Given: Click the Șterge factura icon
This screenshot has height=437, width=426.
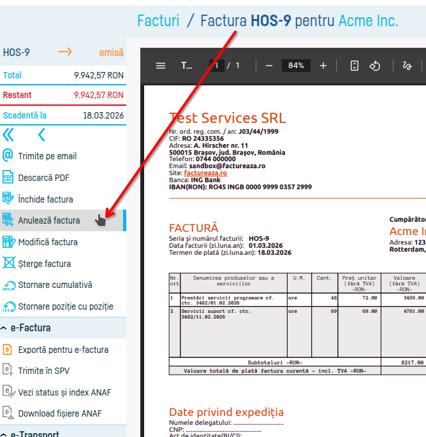Looking at the screenshot, I should click(8, 264).
